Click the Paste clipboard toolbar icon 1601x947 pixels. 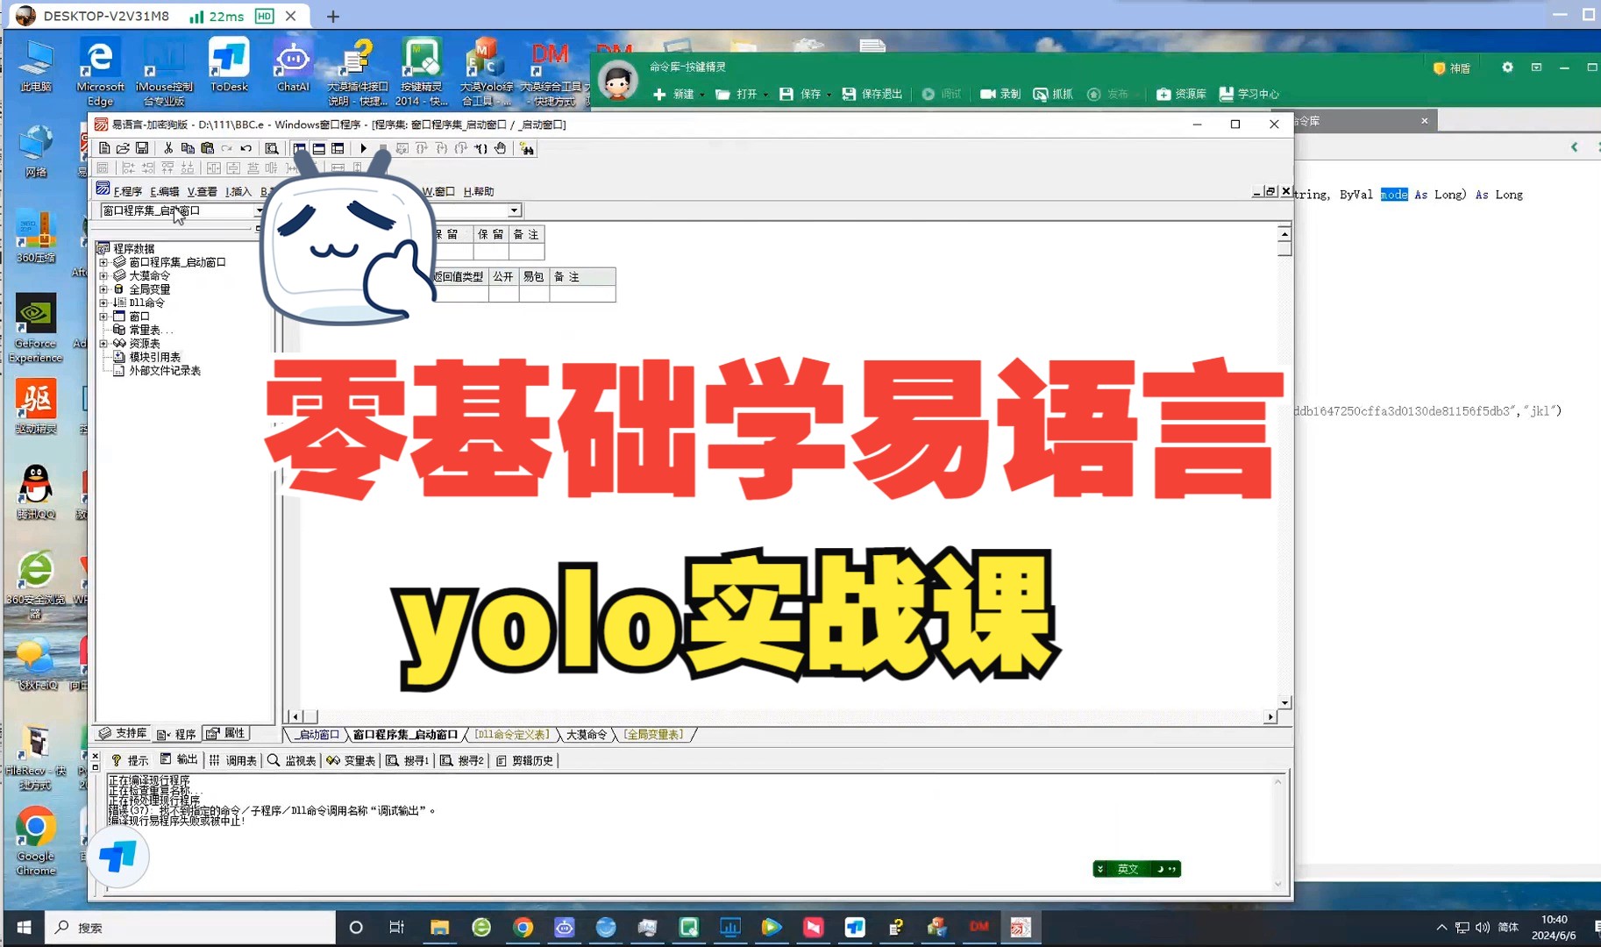click(x=208, y=148)
